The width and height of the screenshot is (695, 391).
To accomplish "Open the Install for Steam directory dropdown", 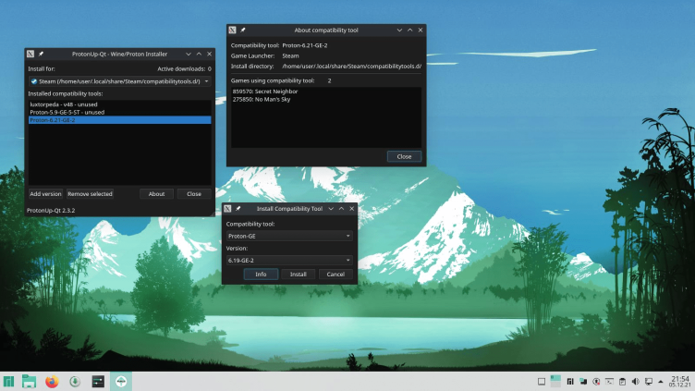I will [x=119, y=81].
